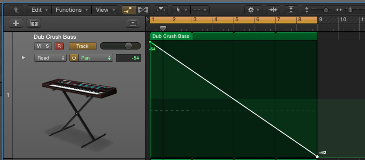Click the waveform zoom button
Viewport: 365px width, 160px height.
[x=273, y=10]
